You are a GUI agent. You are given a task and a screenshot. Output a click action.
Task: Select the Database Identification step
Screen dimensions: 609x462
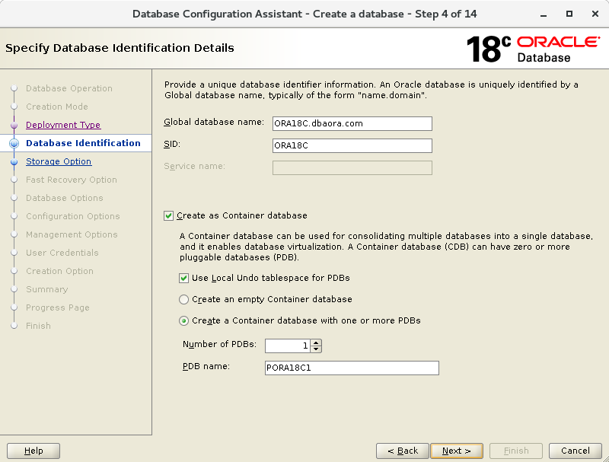[83, 143]
